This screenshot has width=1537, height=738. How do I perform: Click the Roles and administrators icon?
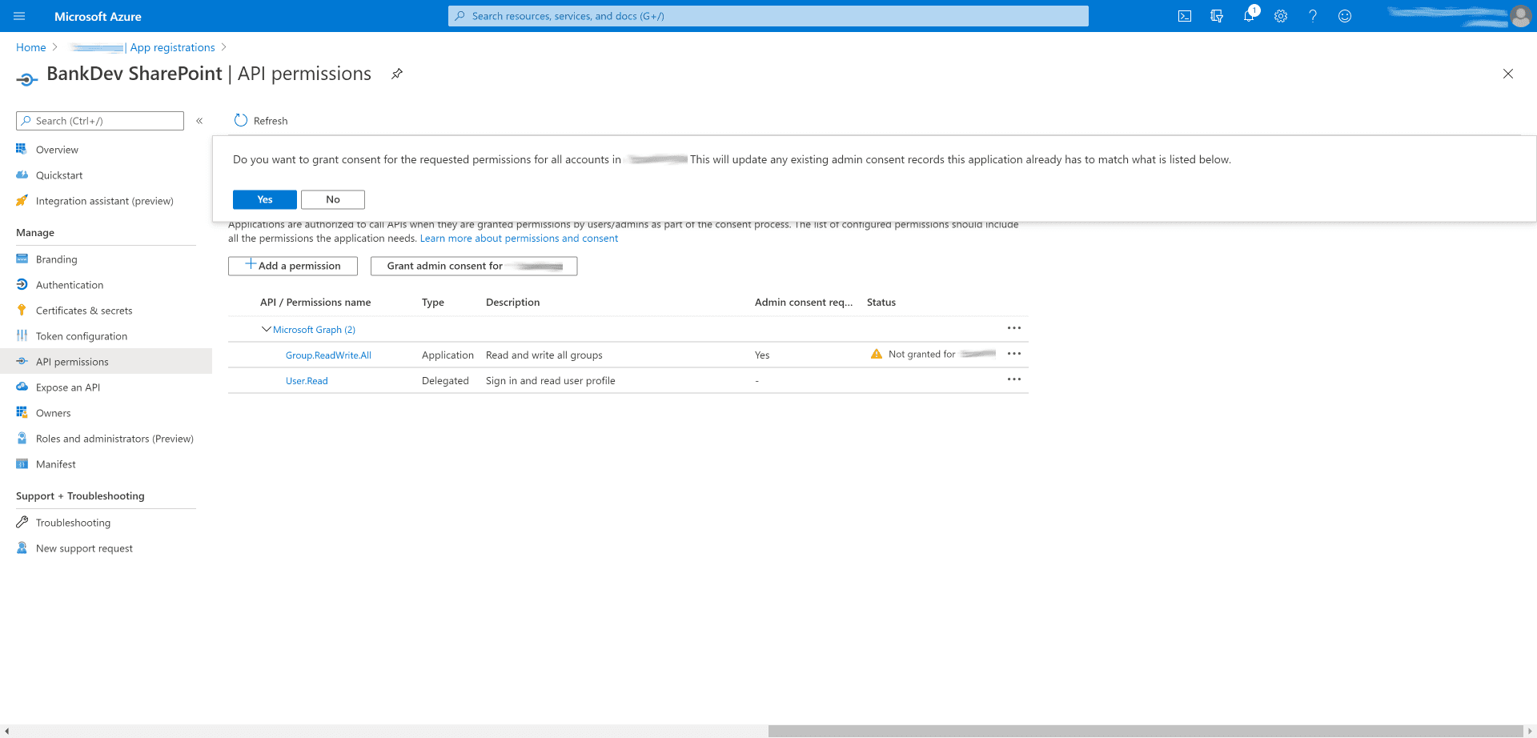pos(22,438)
